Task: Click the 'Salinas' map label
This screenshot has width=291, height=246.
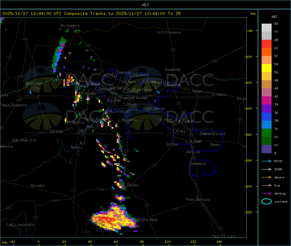Action: 56,131
